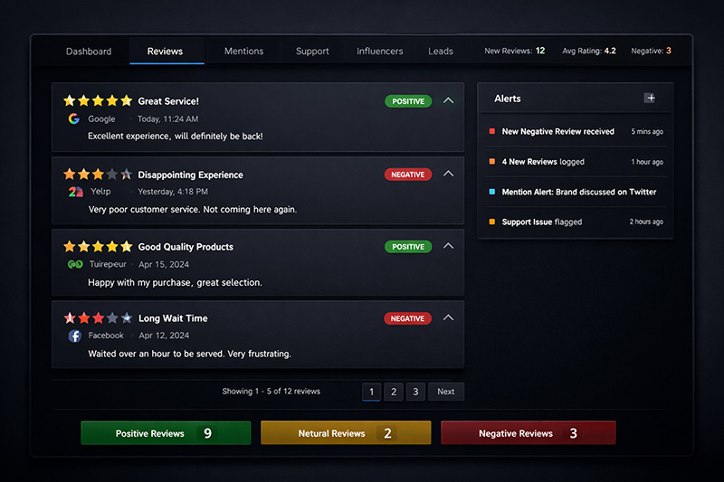Collapse the Great Service review

click(x=448, y=100)
